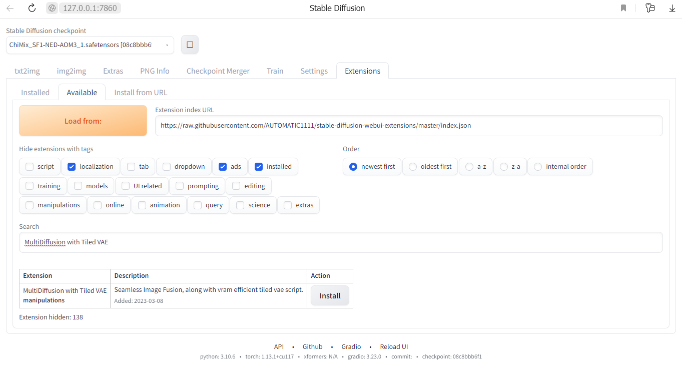Uncheck the localization tag checkbox
Viewport: 682px width, 377px height.
pos(72,167)
